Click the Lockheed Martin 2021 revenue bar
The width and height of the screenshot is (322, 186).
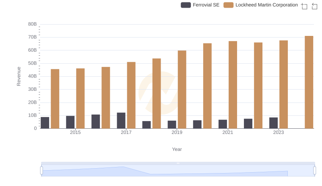[x=233, y=85]
